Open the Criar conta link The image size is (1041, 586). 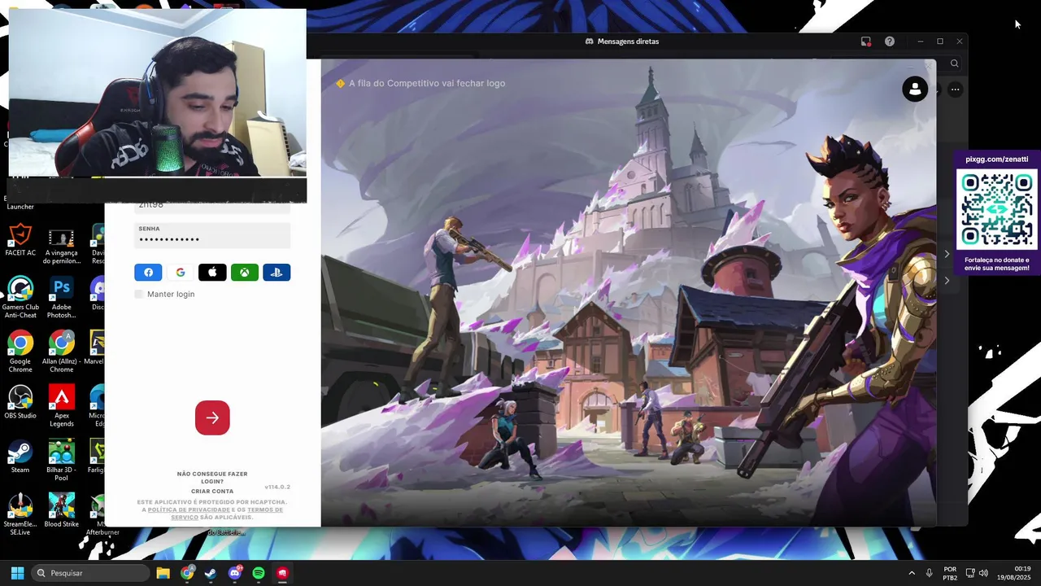(212, 492)
